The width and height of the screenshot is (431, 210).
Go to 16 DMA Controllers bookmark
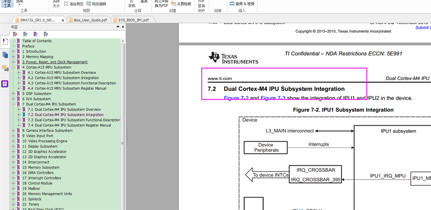(38, 173)
